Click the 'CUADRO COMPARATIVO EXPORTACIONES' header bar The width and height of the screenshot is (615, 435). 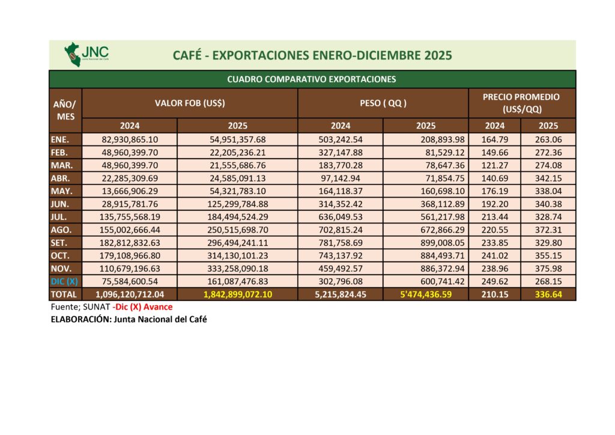click(x=312, y=79)
